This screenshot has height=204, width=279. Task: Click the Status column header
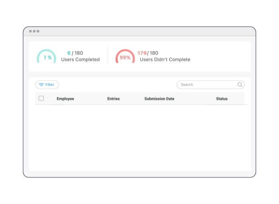(222, 99)
